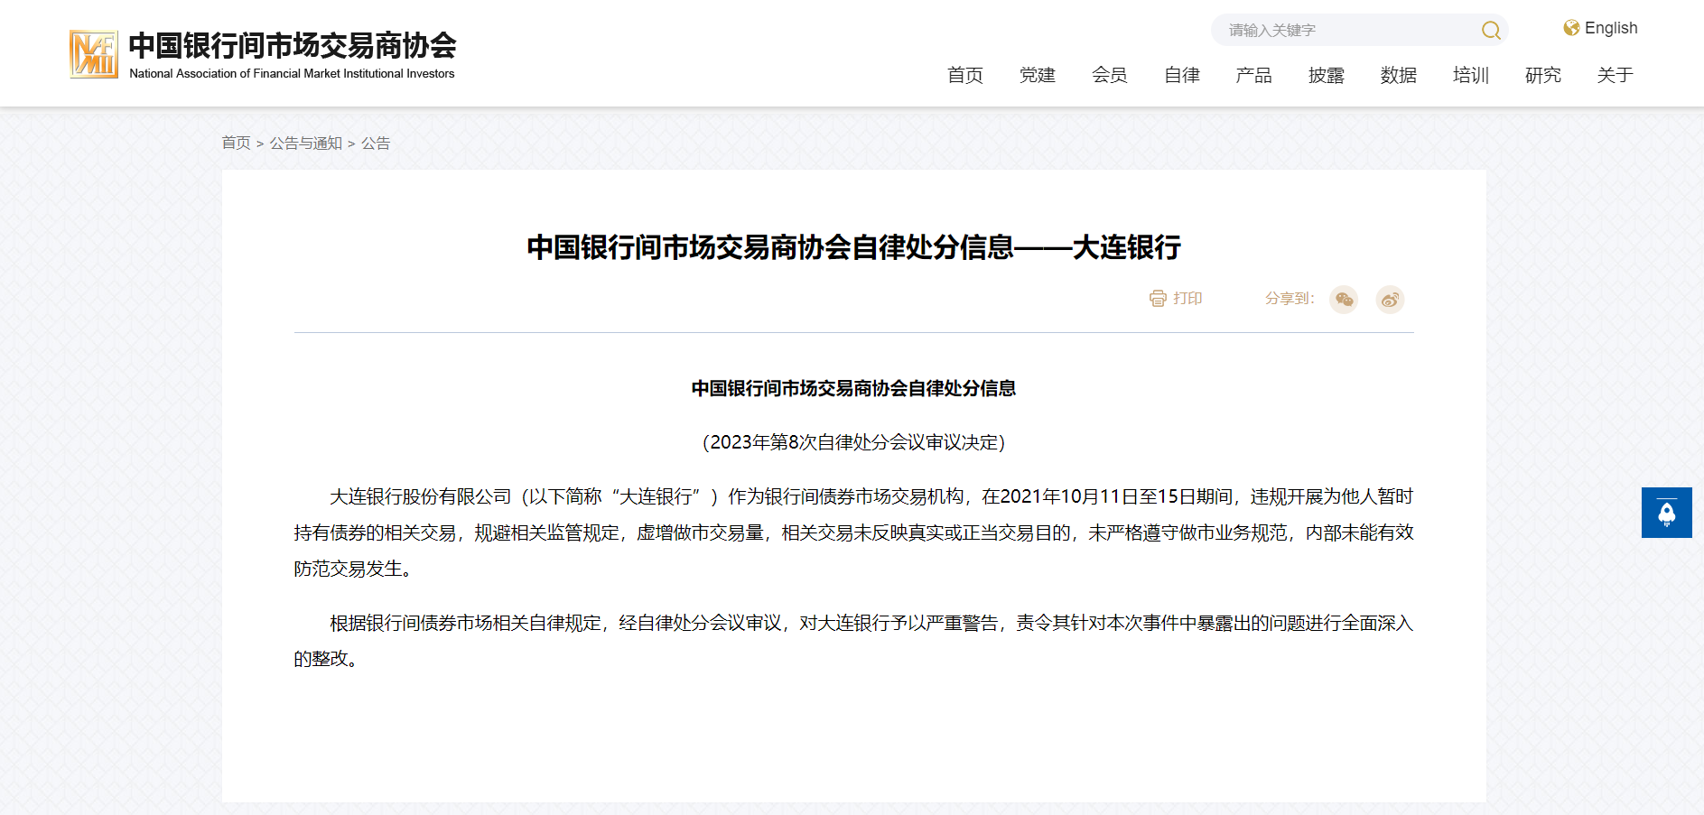Go to 首页 in breadcrumb
This screenshot has width=1704, height=815.
tap(237, 143)
